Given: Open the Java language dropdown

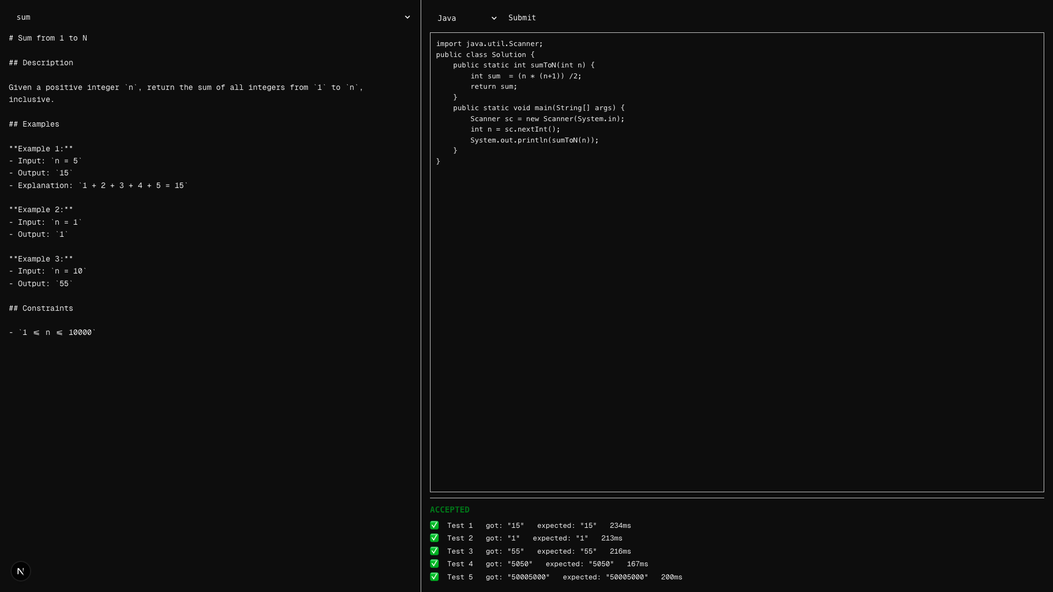Looking at the screenshot, I should [466, 18].
